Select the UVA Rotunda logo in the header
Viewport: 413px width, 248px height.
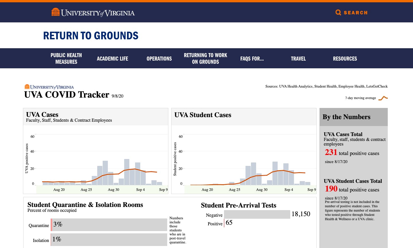55,12
